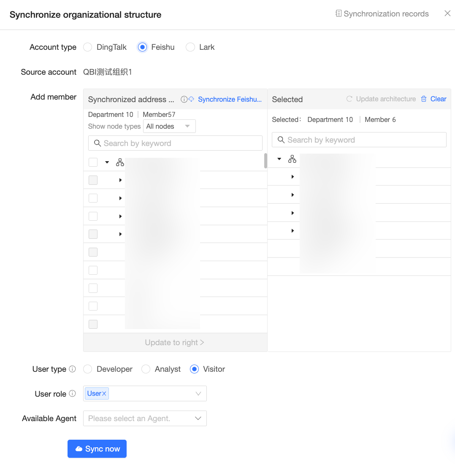Choose Developer user type

click(x=87, y=369)
